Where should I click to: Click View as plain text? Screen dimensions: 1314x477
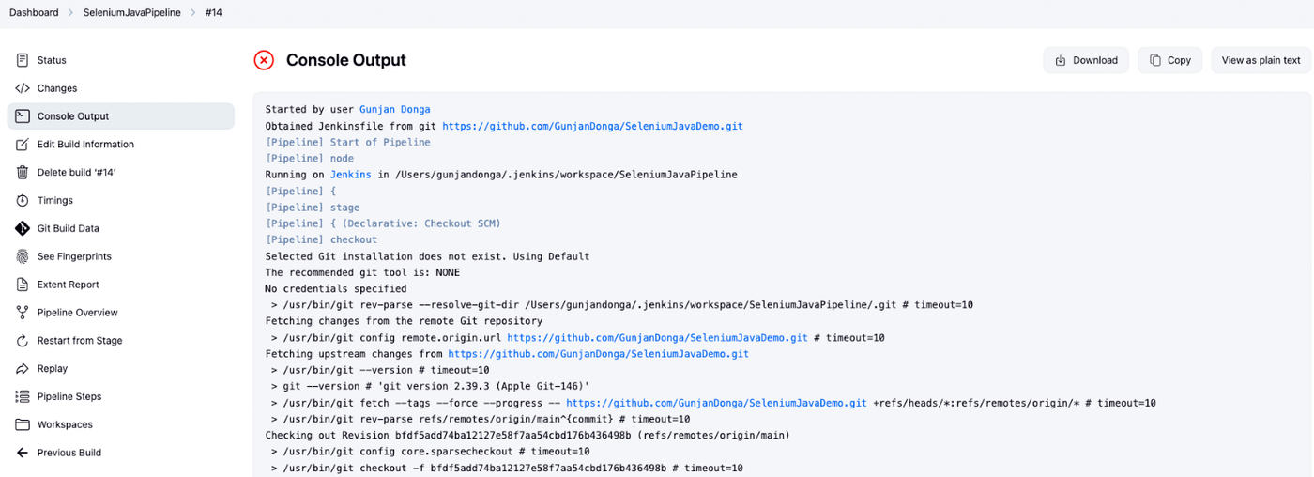(x=1261, y=60)
